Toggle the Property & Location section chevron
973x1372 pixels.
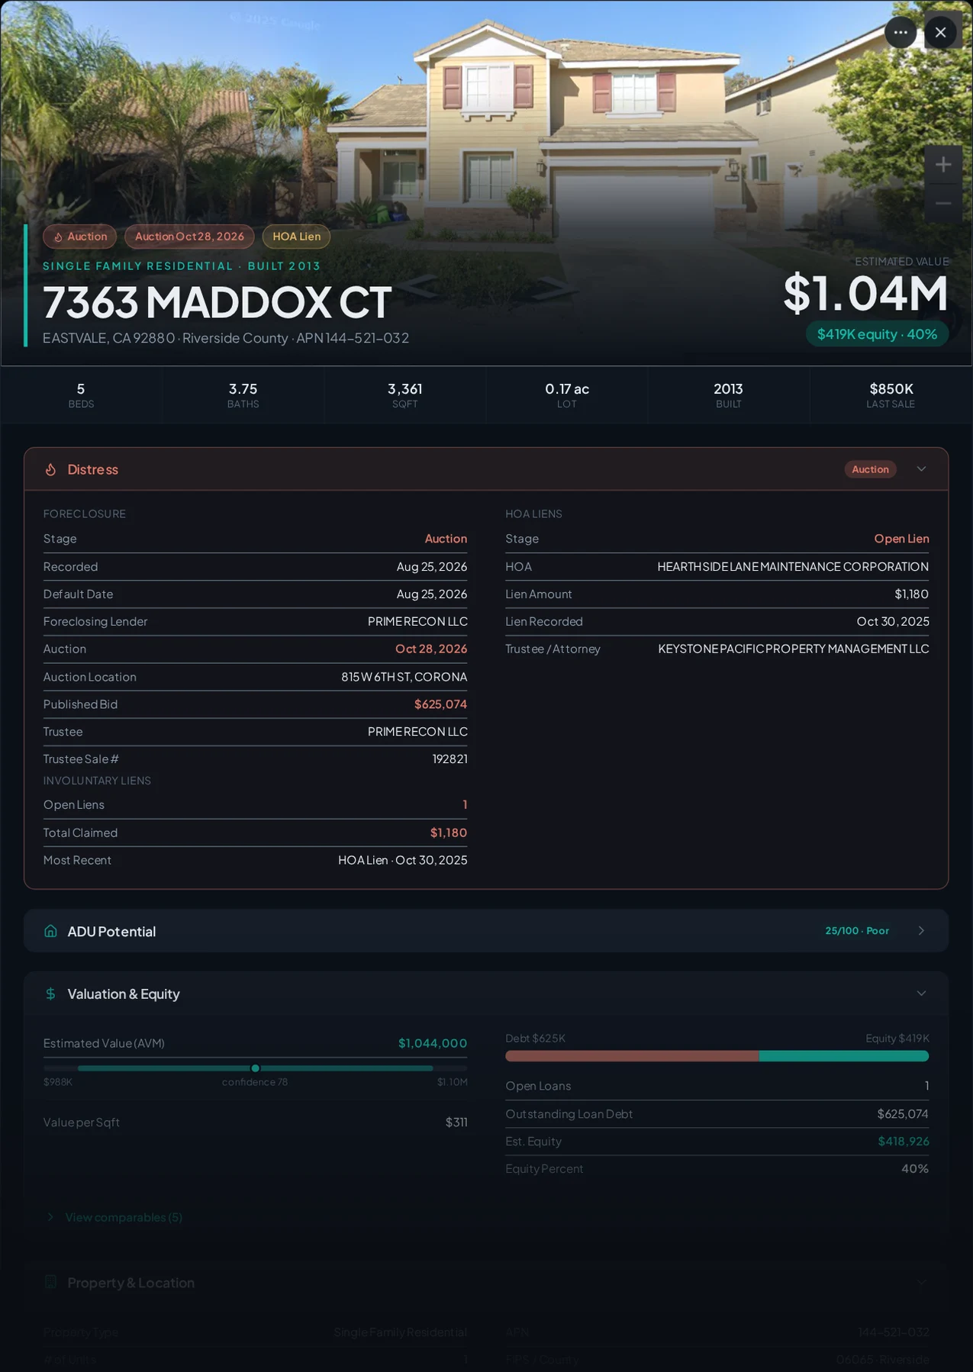(921, 1282)
